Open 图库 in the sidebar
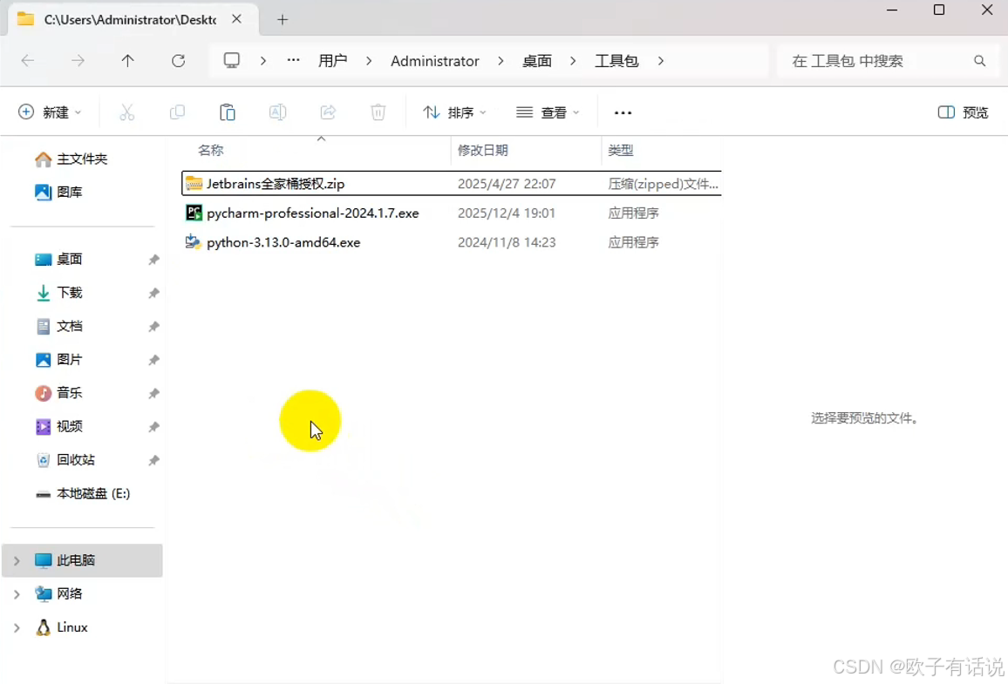The width and height of the screenshot is (1008, 684). (x=58, y=192)
